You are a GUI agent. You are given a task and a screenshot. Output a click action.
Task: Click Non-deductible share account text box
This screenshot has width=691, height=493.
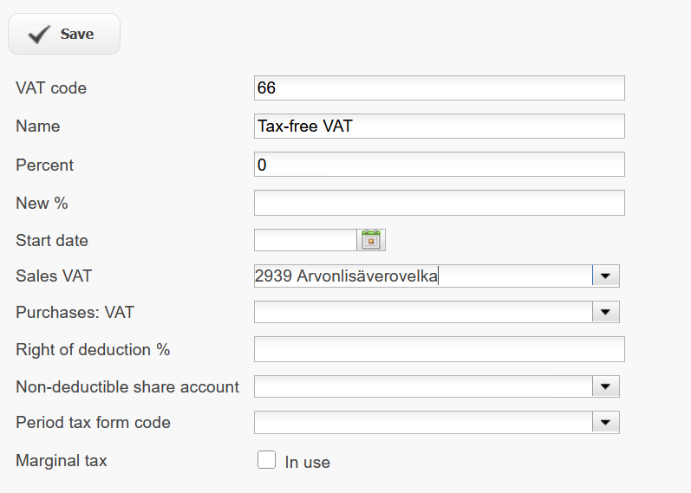[x=423, y=386]
